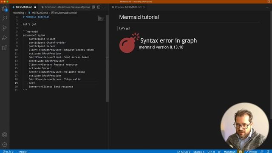Click line 1 '# Mermaid tutorial' heading

coord(36,17)
